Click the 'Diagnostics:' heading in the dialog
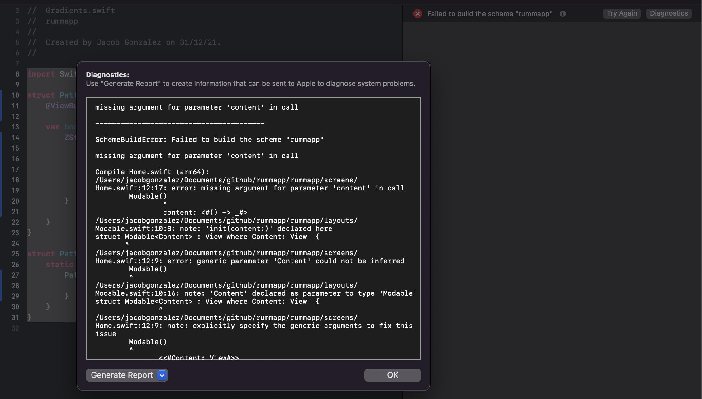The width and height of the screenshot is (702, 399). click(107, 75)
